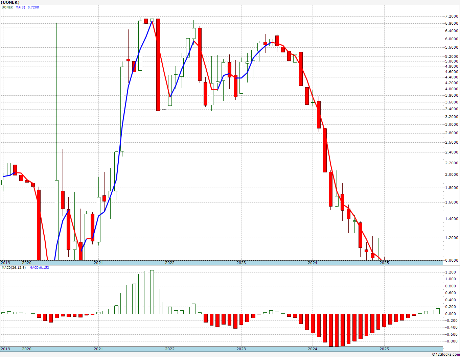The height and width of the screenshot is (357, 460).
Task: Select the 5.6000 price axis label
Action: (x=452, y=47)
